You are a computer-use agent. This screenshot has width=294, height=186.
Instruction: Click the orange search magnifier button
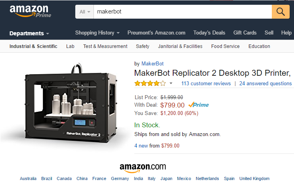[281, 12]
